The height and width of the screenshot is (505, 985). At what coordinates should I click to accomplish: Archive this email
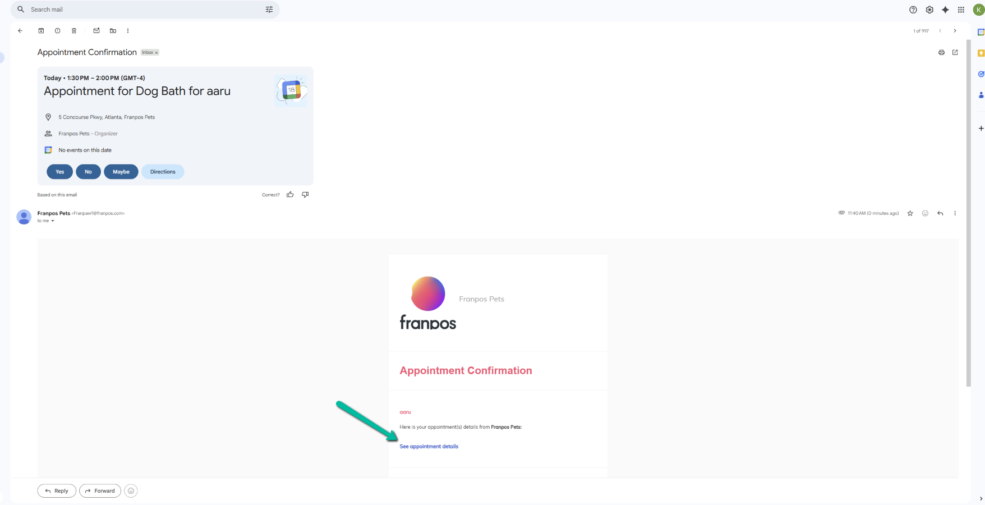pos(41,31)
